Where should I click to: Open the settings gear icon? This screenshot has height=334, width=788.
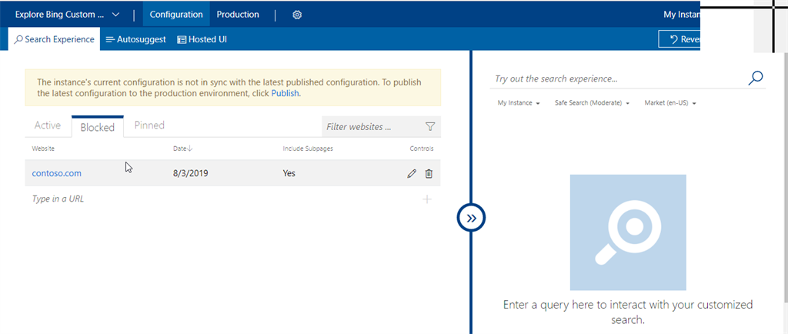(297, 15)
